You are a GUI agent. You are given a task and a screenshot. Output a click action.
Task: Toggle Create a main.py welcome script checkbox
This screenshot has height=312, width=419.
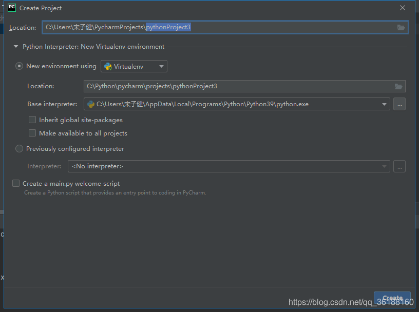(16, 183)
